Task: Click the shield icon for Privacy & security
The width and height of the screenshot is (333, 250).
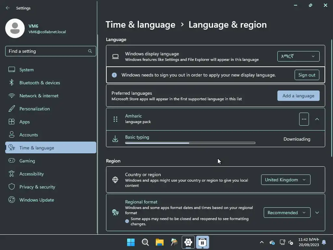Action: [12, 187]
